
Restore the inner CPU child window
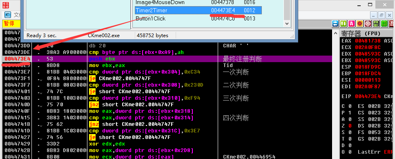[382, 15]
